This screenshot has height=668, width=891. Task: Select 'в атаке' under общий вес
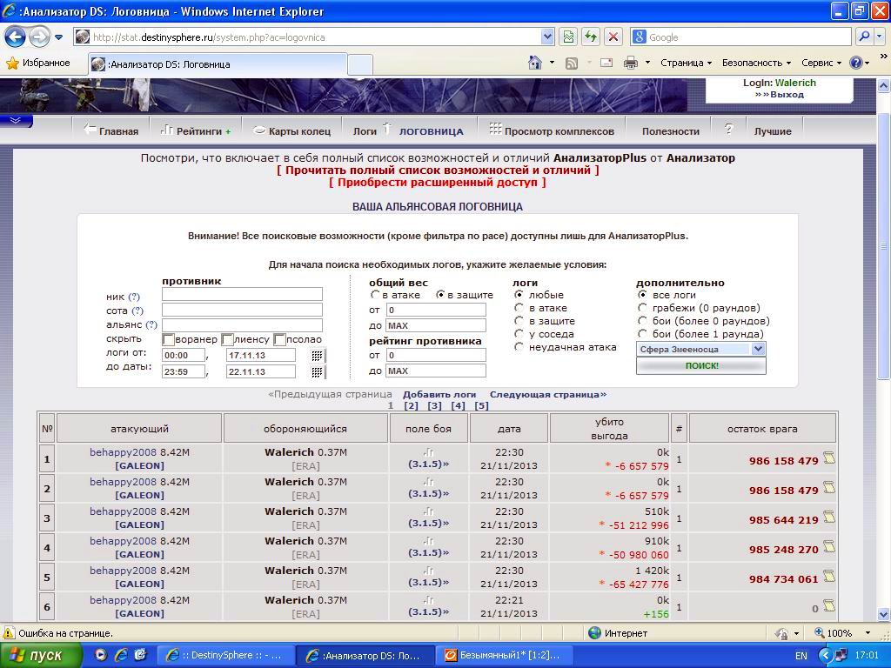point(376,295)
